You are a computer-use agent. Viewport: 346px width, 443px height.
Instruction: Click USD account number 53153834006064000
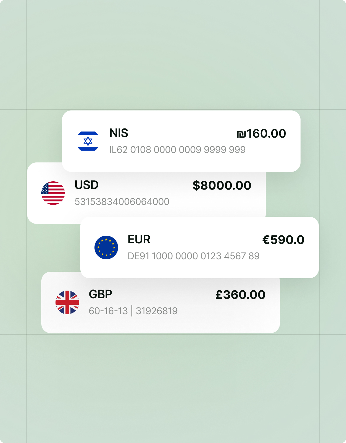tap(122, 202)
